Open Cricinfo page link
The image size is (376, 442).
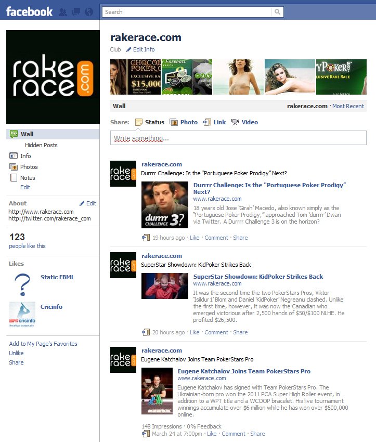pyautogui.click(x=51, y=307)
